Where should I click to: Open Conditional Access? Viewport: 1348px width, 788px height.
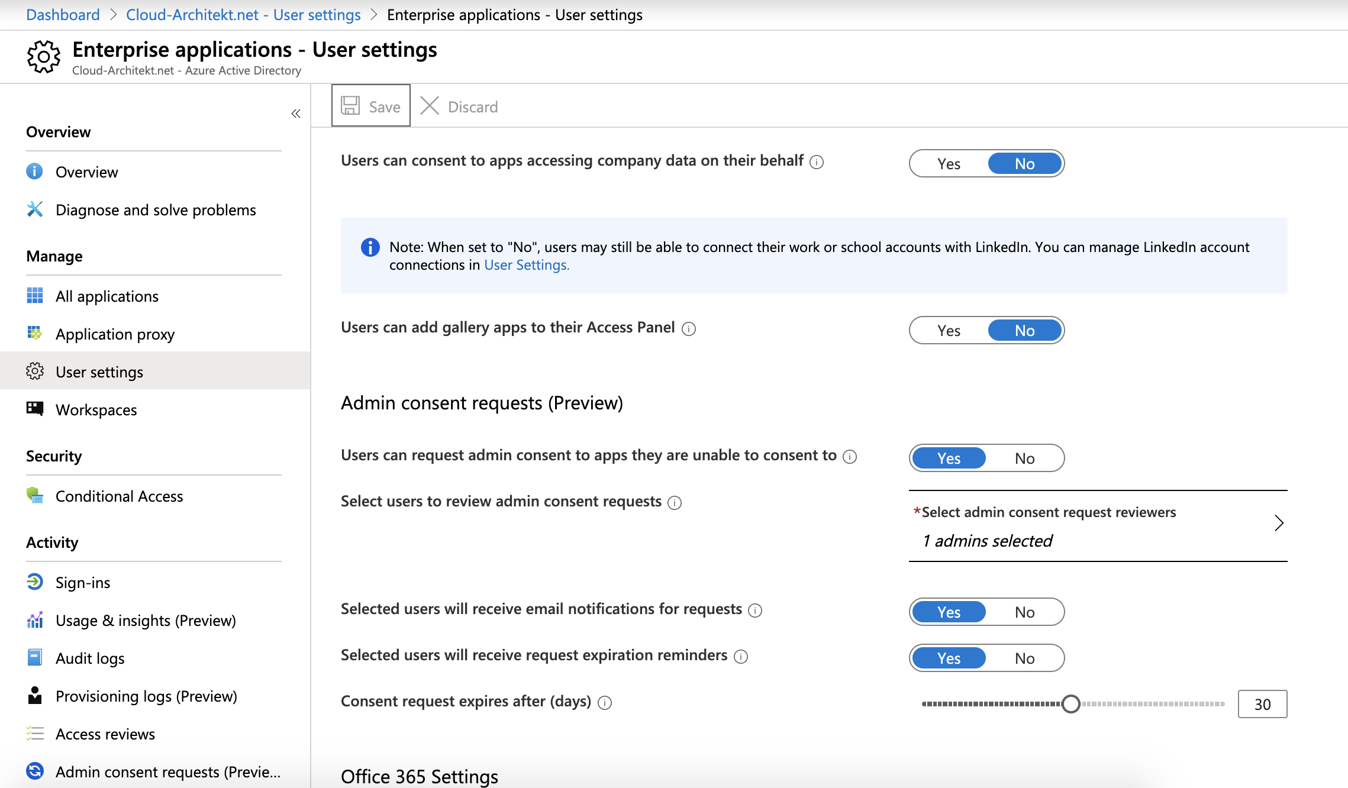pyautogui.click(x=154, y=496)
